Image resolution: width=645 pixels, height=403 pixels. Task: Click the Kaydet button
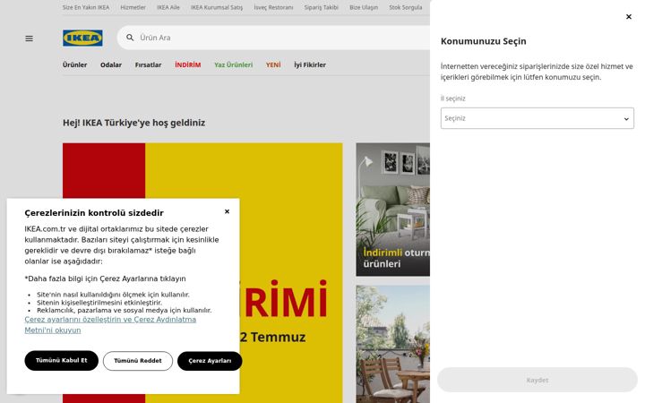(537, 380)
